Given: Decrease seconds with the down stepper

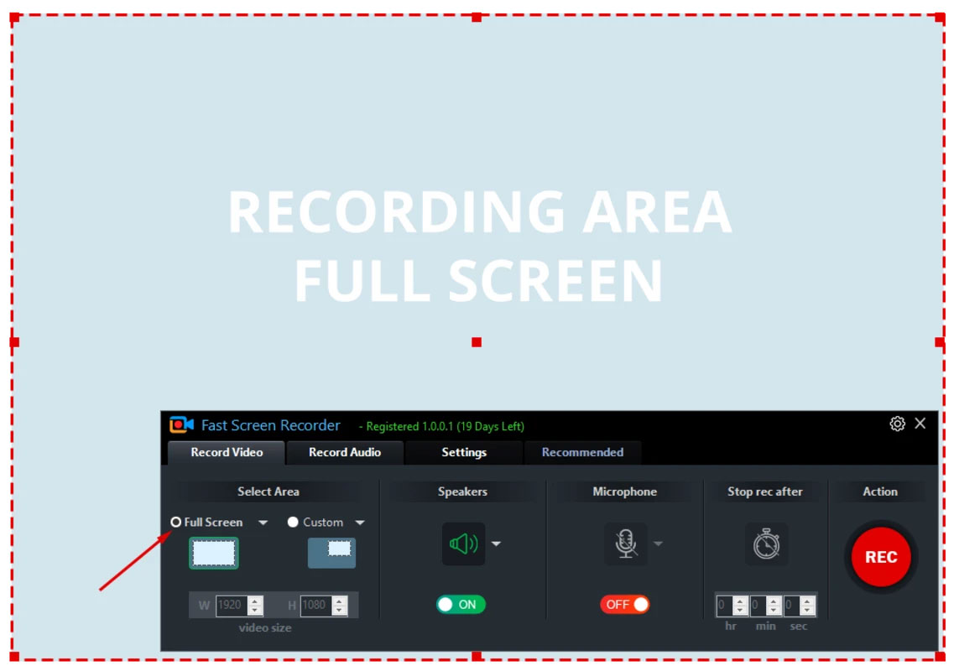Looking at the screenshot, I should [x=807, y=611].
